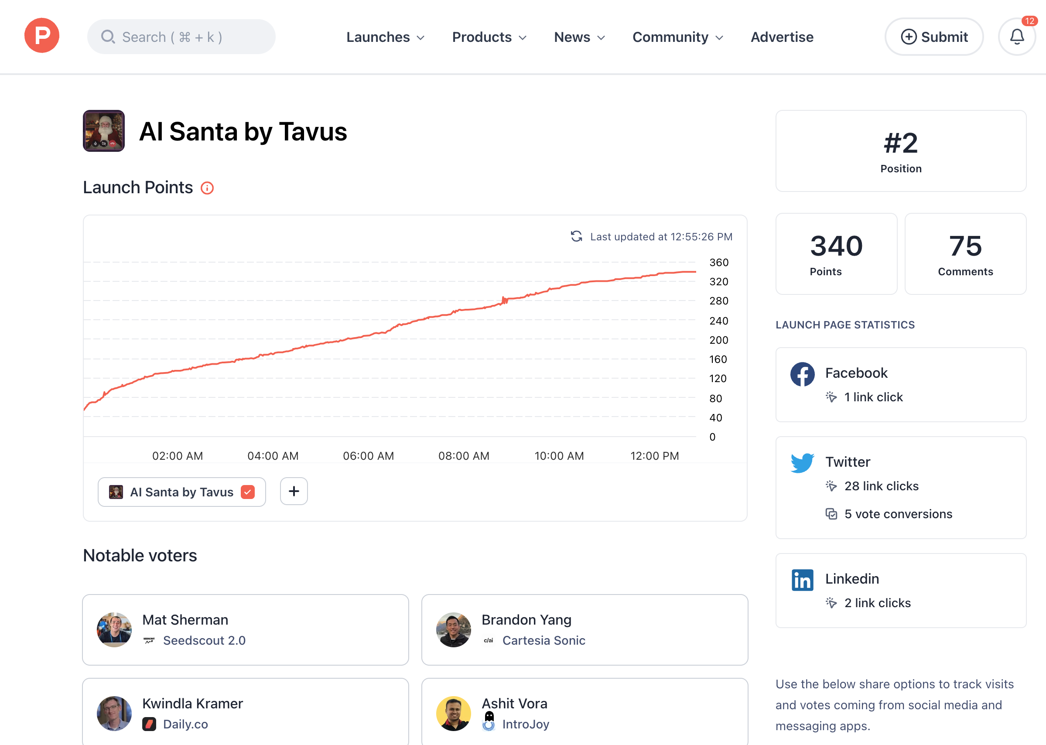The width and height of the screenshot is (1046, 745).
Task: Click the Twitter bird icon
Action: pos(803,463)
